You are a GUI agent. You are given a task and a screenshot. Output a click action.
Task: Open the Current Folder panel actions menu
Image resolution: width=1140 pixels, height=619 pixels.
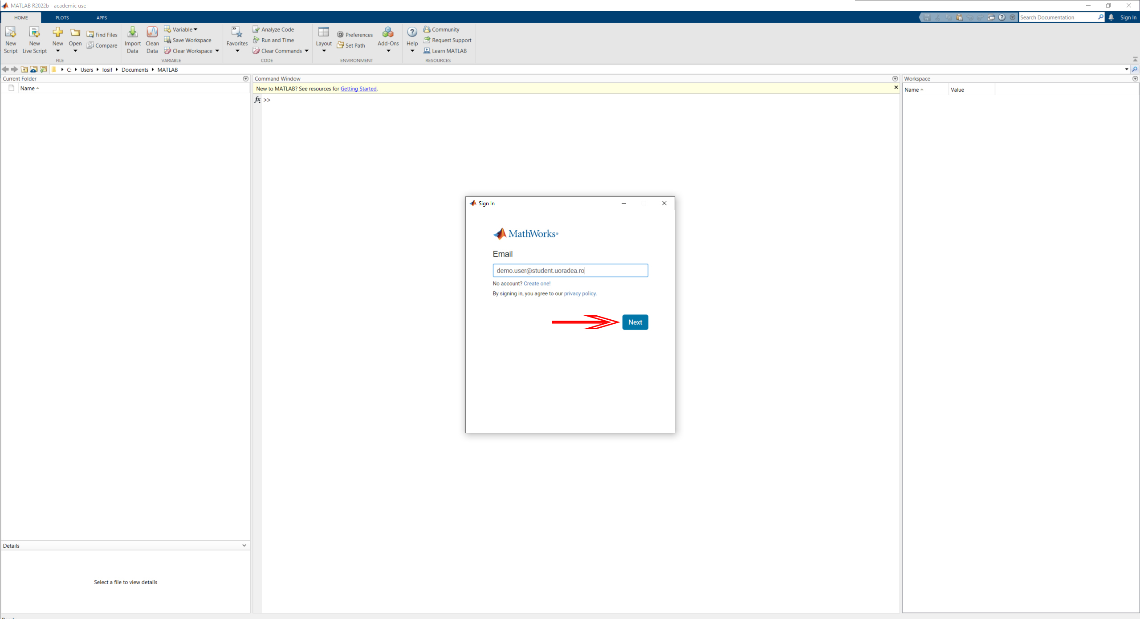pyautogui.click(x=245, y=79)
